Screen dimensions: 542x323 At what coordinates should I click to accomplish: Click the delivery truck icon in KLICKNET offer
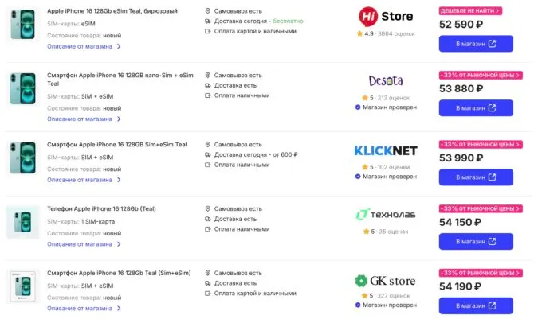pos(208,154)
